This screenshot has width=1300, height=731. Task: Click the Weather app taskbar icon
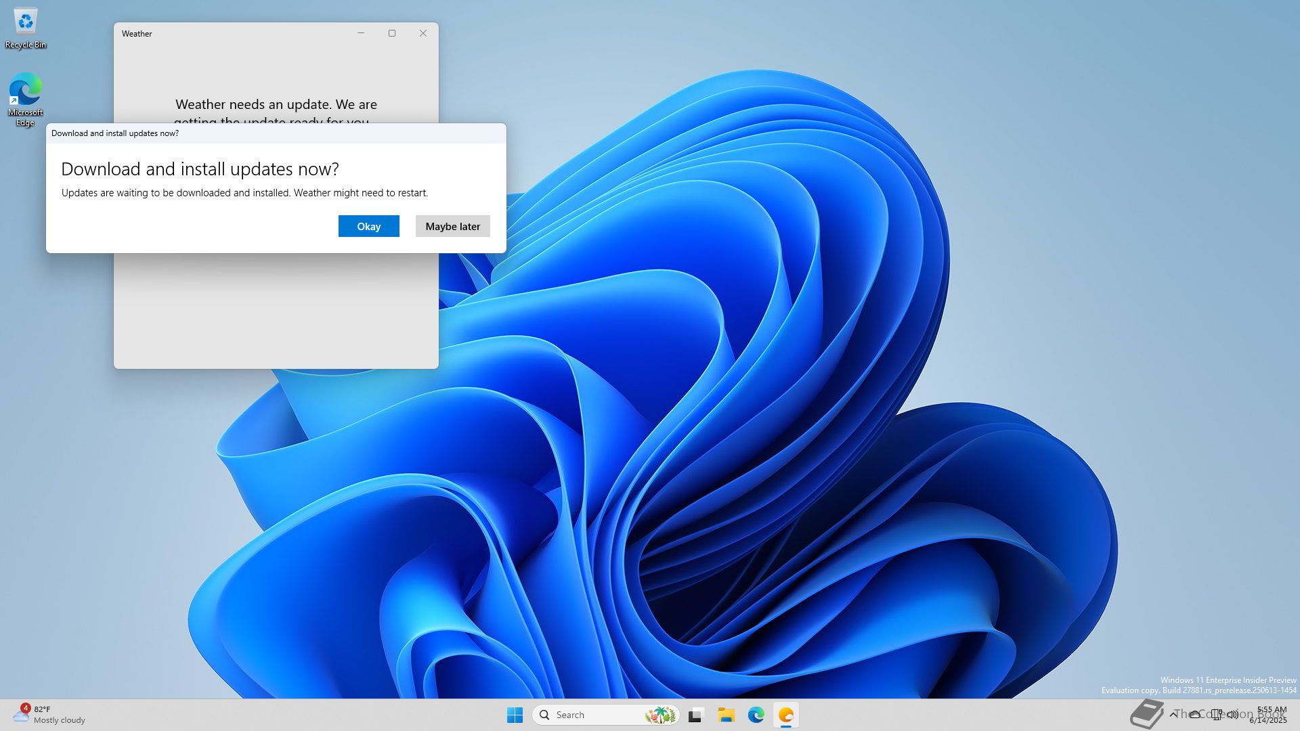click(x=785, y=715)
